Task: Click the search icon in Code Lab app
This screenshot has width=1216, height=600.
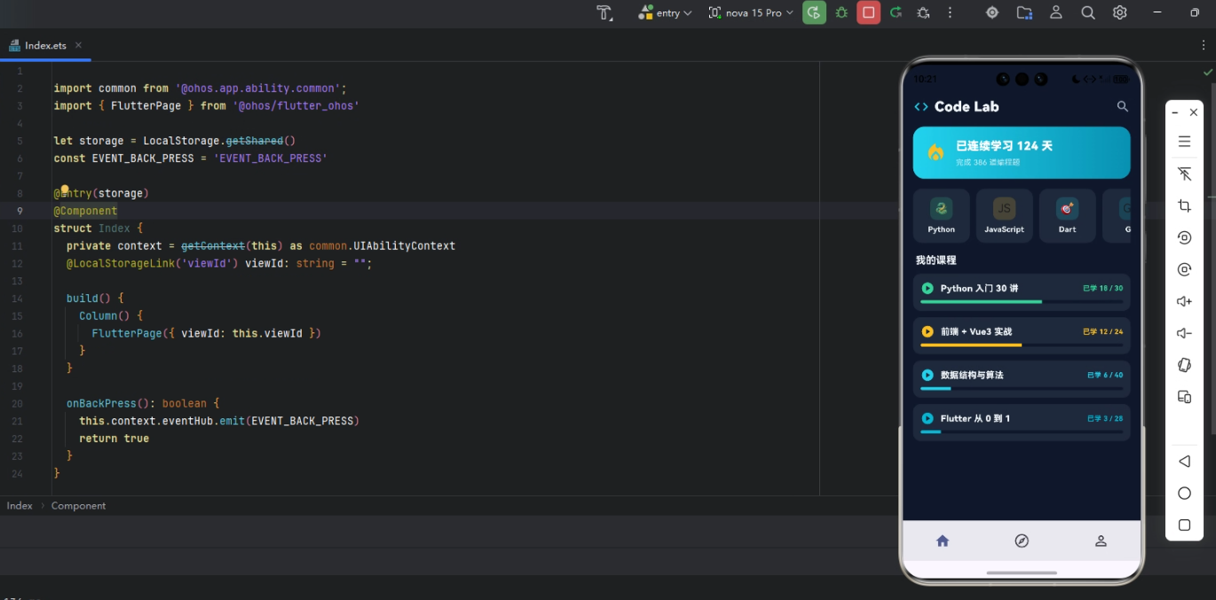Action: 1122,106
